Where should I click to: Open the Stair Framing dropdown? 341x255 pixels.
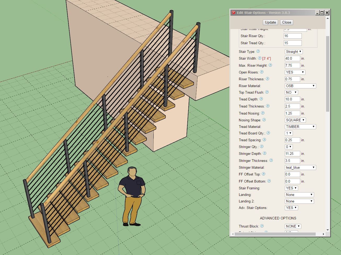[x=291, y=188]
